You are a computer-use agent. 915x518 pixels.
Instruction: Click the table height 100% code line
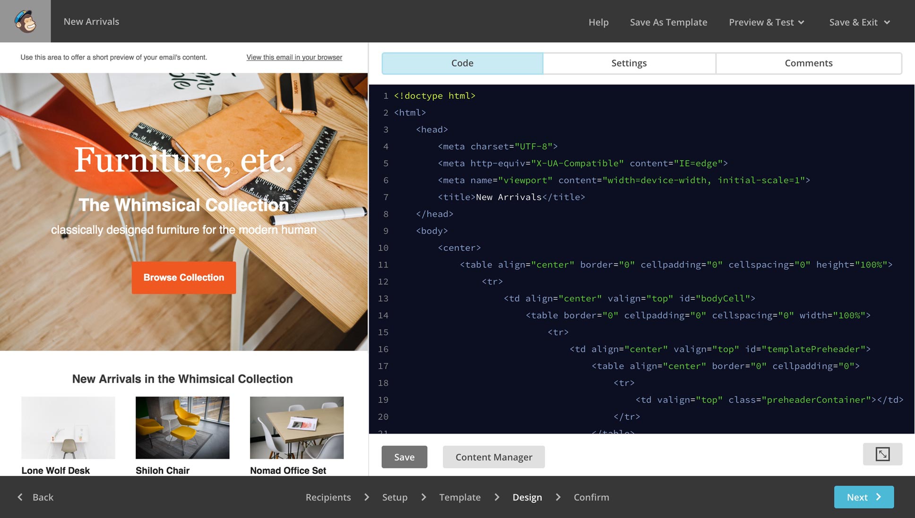point(676,265)
